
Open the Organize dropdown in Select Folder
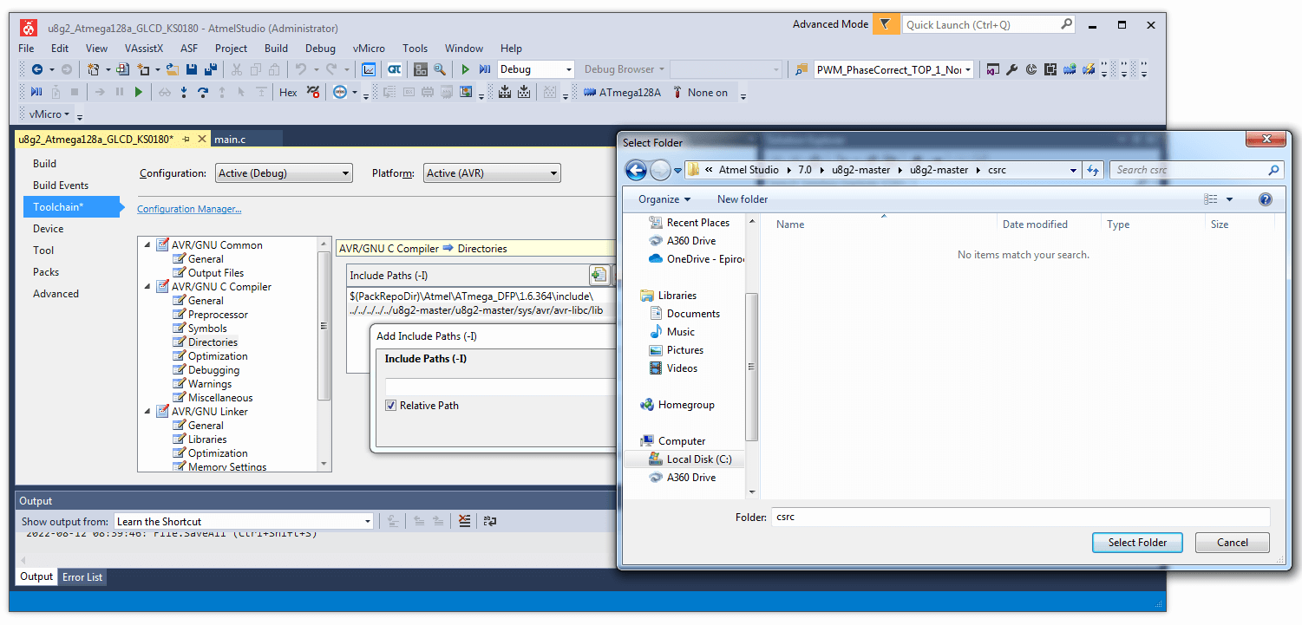click(664, 199)
